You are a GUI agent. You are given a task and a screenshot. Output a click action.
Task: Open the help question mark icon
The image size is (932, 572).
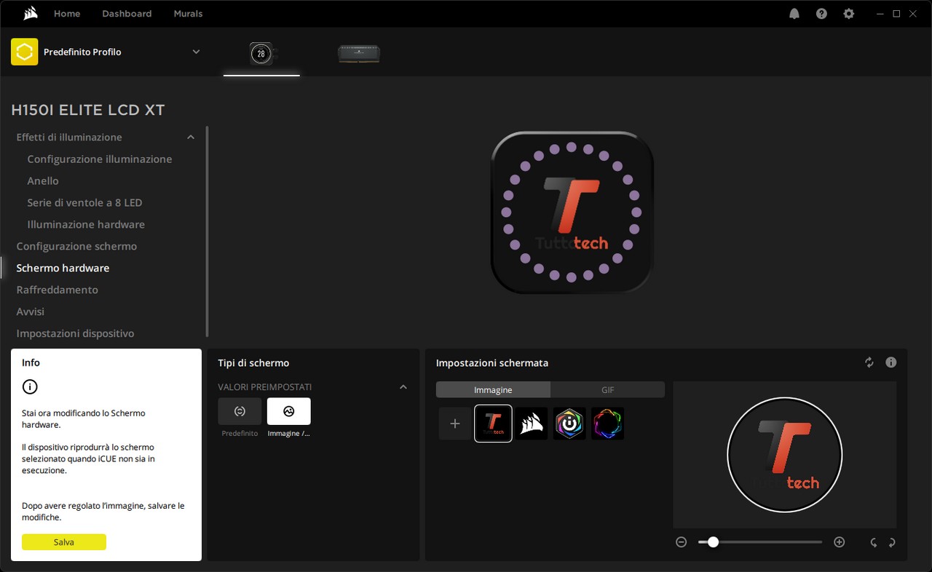tap(821, 14)
